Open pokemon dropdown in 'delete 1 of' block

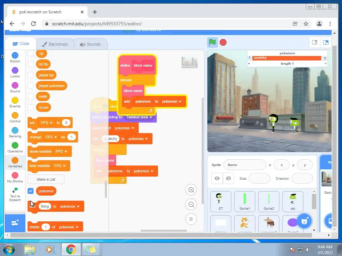[x=69, y=227]
